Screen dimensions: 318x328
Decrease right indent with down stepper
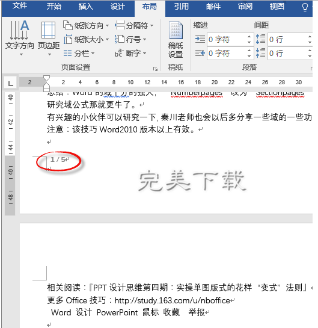tap(249, 56)
